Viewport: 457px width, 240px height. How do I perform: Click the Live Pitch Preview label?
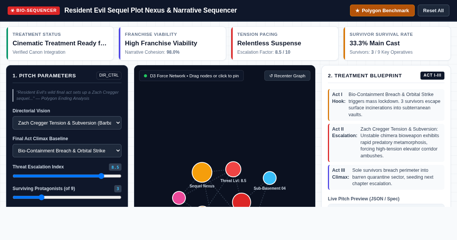click(x=364, y=199)
